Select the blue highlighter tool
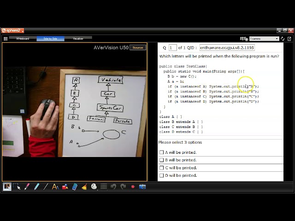Viewport: 295px width, 221px height. (37, 186)
